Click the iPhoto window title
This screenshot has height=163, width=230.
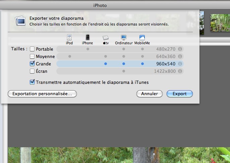(100, 6)
